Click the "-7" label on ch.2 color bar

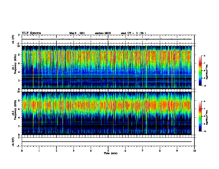click(x=204, y=109)
